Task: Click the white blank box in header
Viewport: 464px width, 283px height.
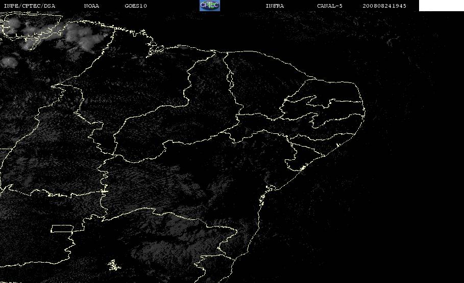Action: pos(441,5)
